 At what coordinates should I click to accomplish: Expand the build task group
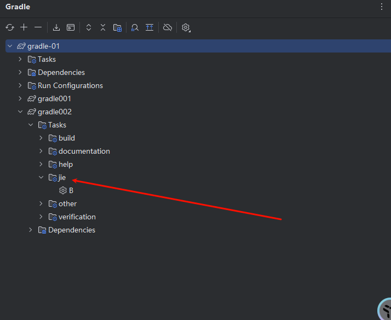[x=41, y=138]
